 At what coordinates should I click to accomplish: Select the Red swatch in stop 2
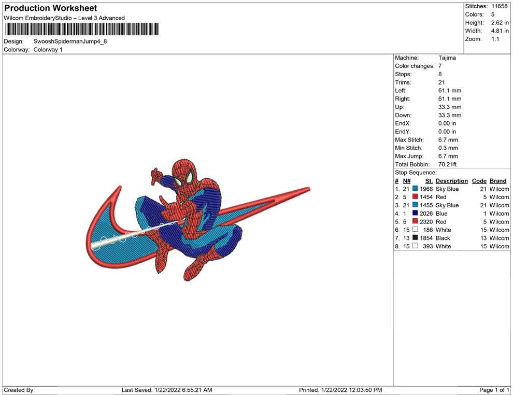coord(415,196)
